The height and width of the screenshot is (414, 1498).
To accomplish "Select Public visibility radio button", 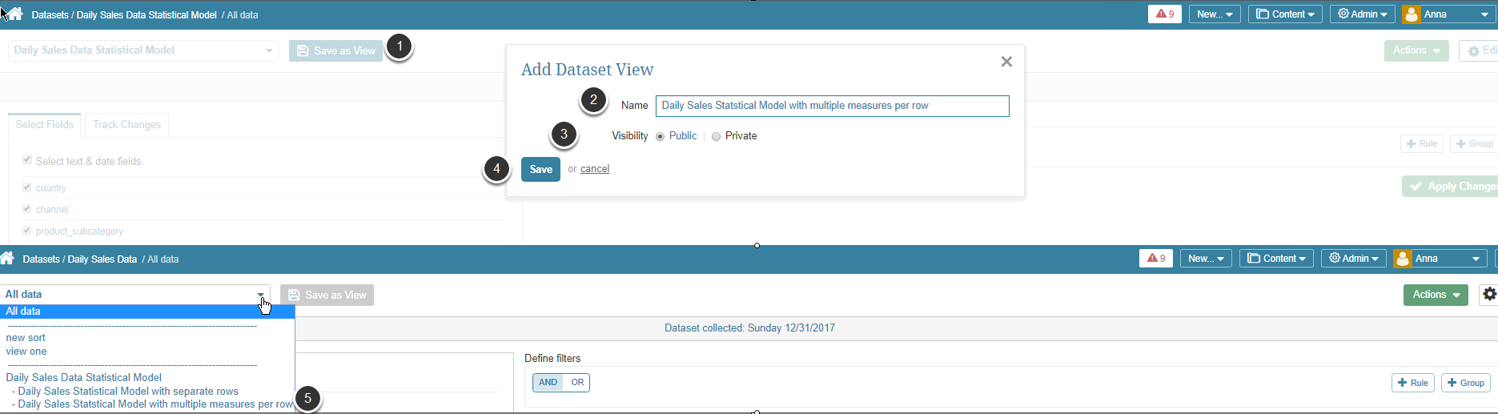I will pyautogui.click(x=661, y=136).
